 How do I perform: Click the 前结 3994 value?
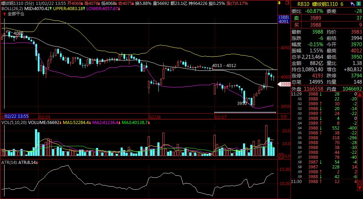pyautogui.click(x=356, y=38)
